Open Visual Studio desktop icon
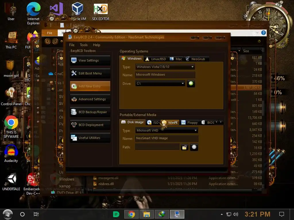 click(56, 9)
